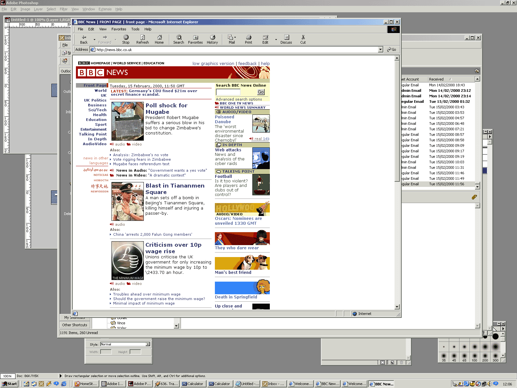Open the Edit button dropdown arrow in IE
517x388 pixels.
point(276,40)
